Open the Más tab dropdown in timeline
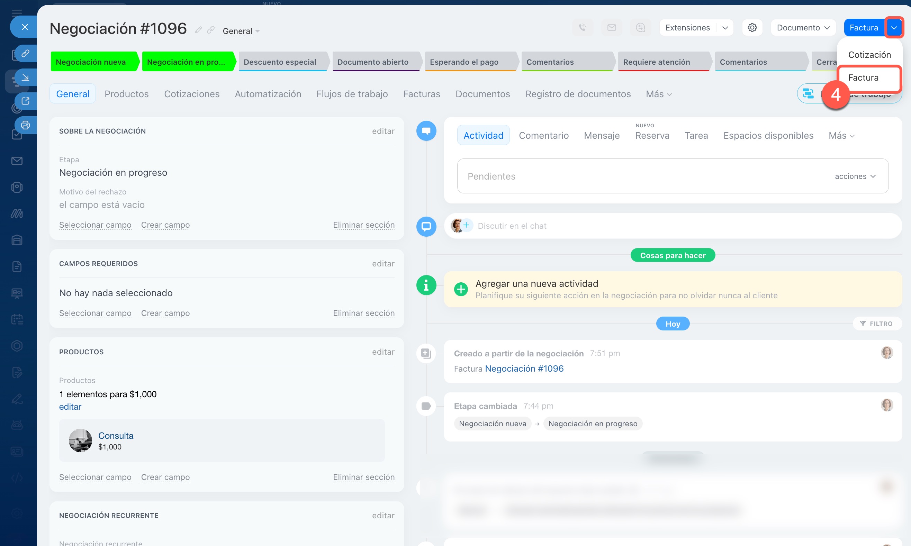This screenshot has height=546, width=911. tap(841, 136)
